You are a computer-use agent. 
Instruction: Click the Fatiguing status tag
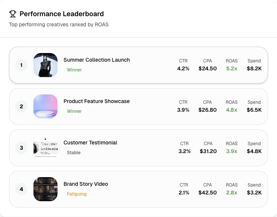(x=77, y=194)
